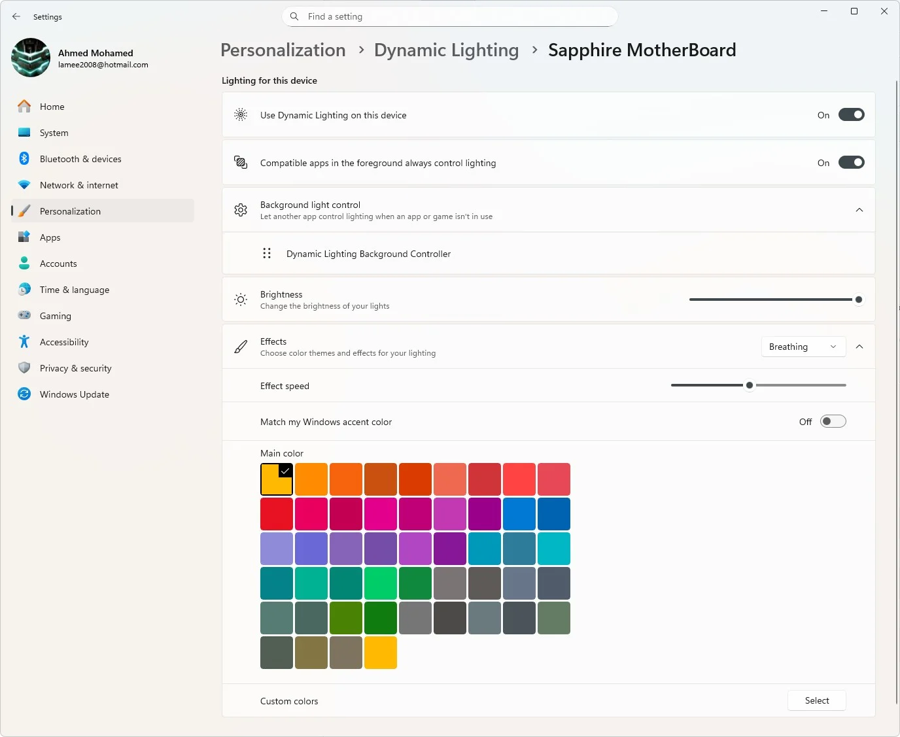Viewport: 900px width, 737px height.
Task: Turn off Use Dynamic Lighting on this device
Action: [851, 115]
